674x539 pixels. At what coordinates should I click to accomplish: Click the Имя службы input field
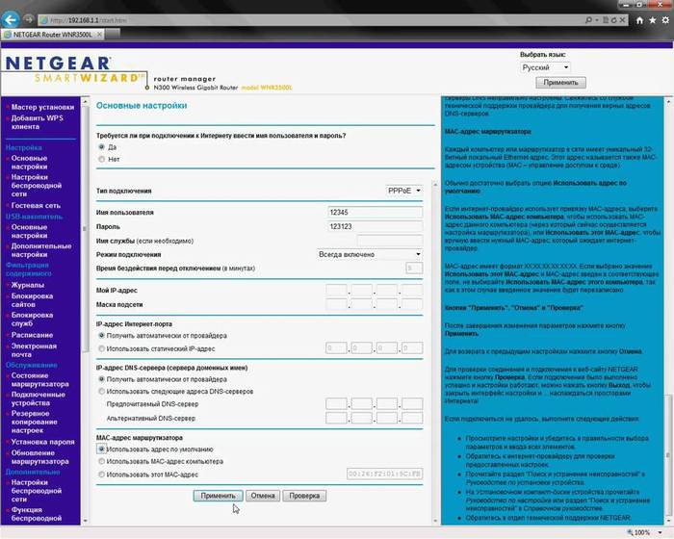pyautogui.click(x=390, y=241)
